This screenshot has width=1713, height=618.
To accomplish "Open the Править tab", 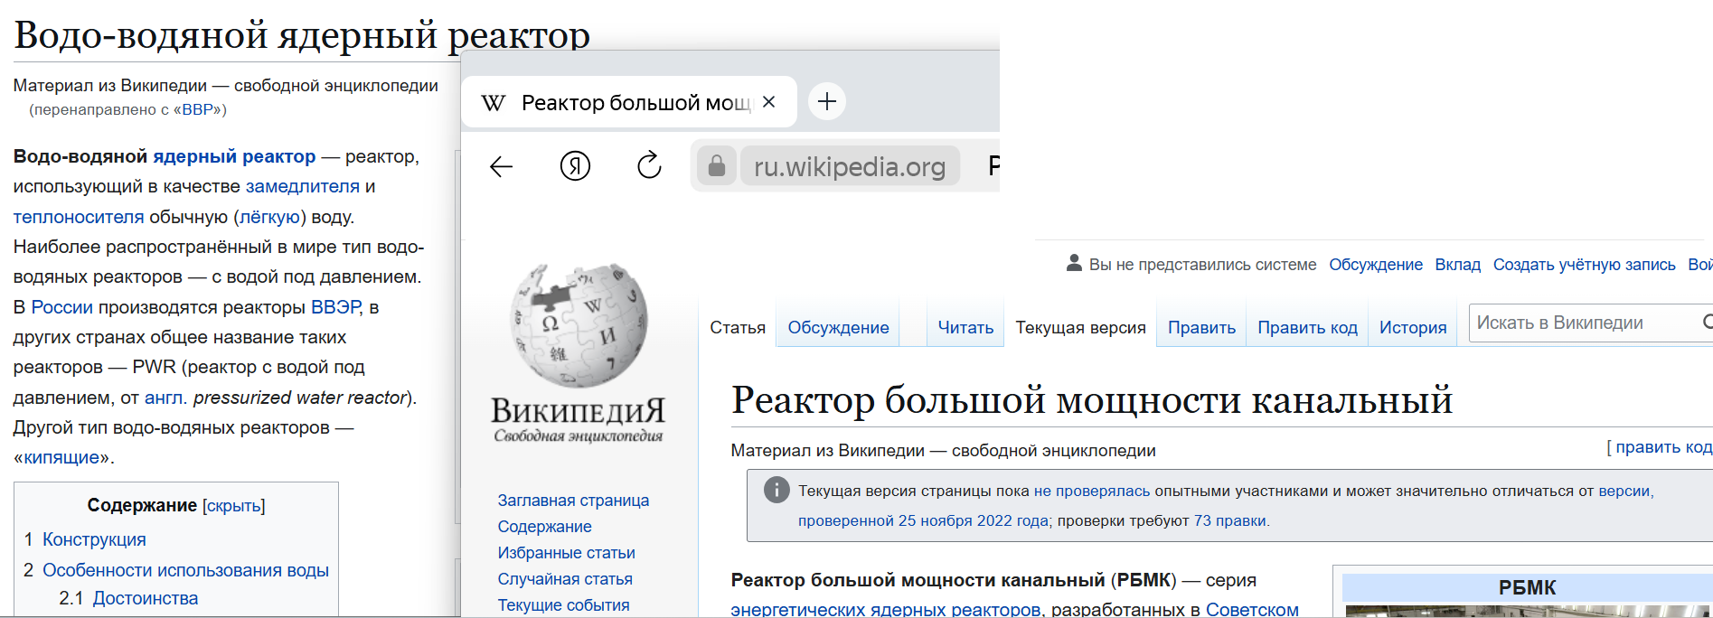I will tap(1201, 328).
